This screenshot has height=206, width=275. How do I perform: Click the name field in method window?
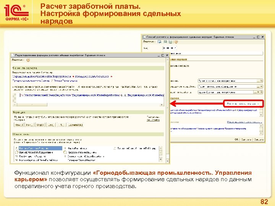click(216, 53)
